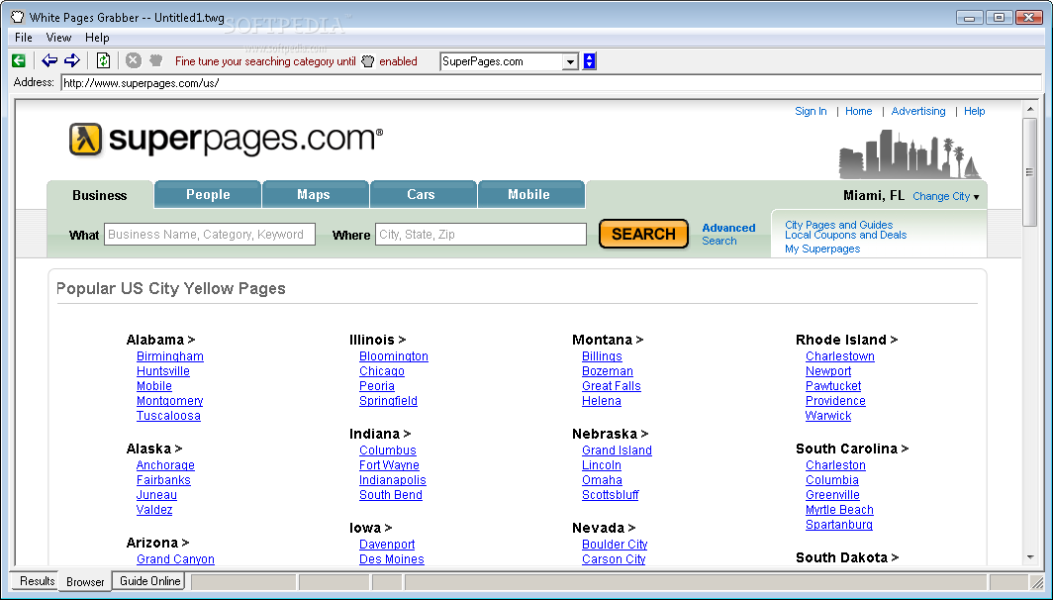
Task: Open the Providence city link
Action: [835, 400]
